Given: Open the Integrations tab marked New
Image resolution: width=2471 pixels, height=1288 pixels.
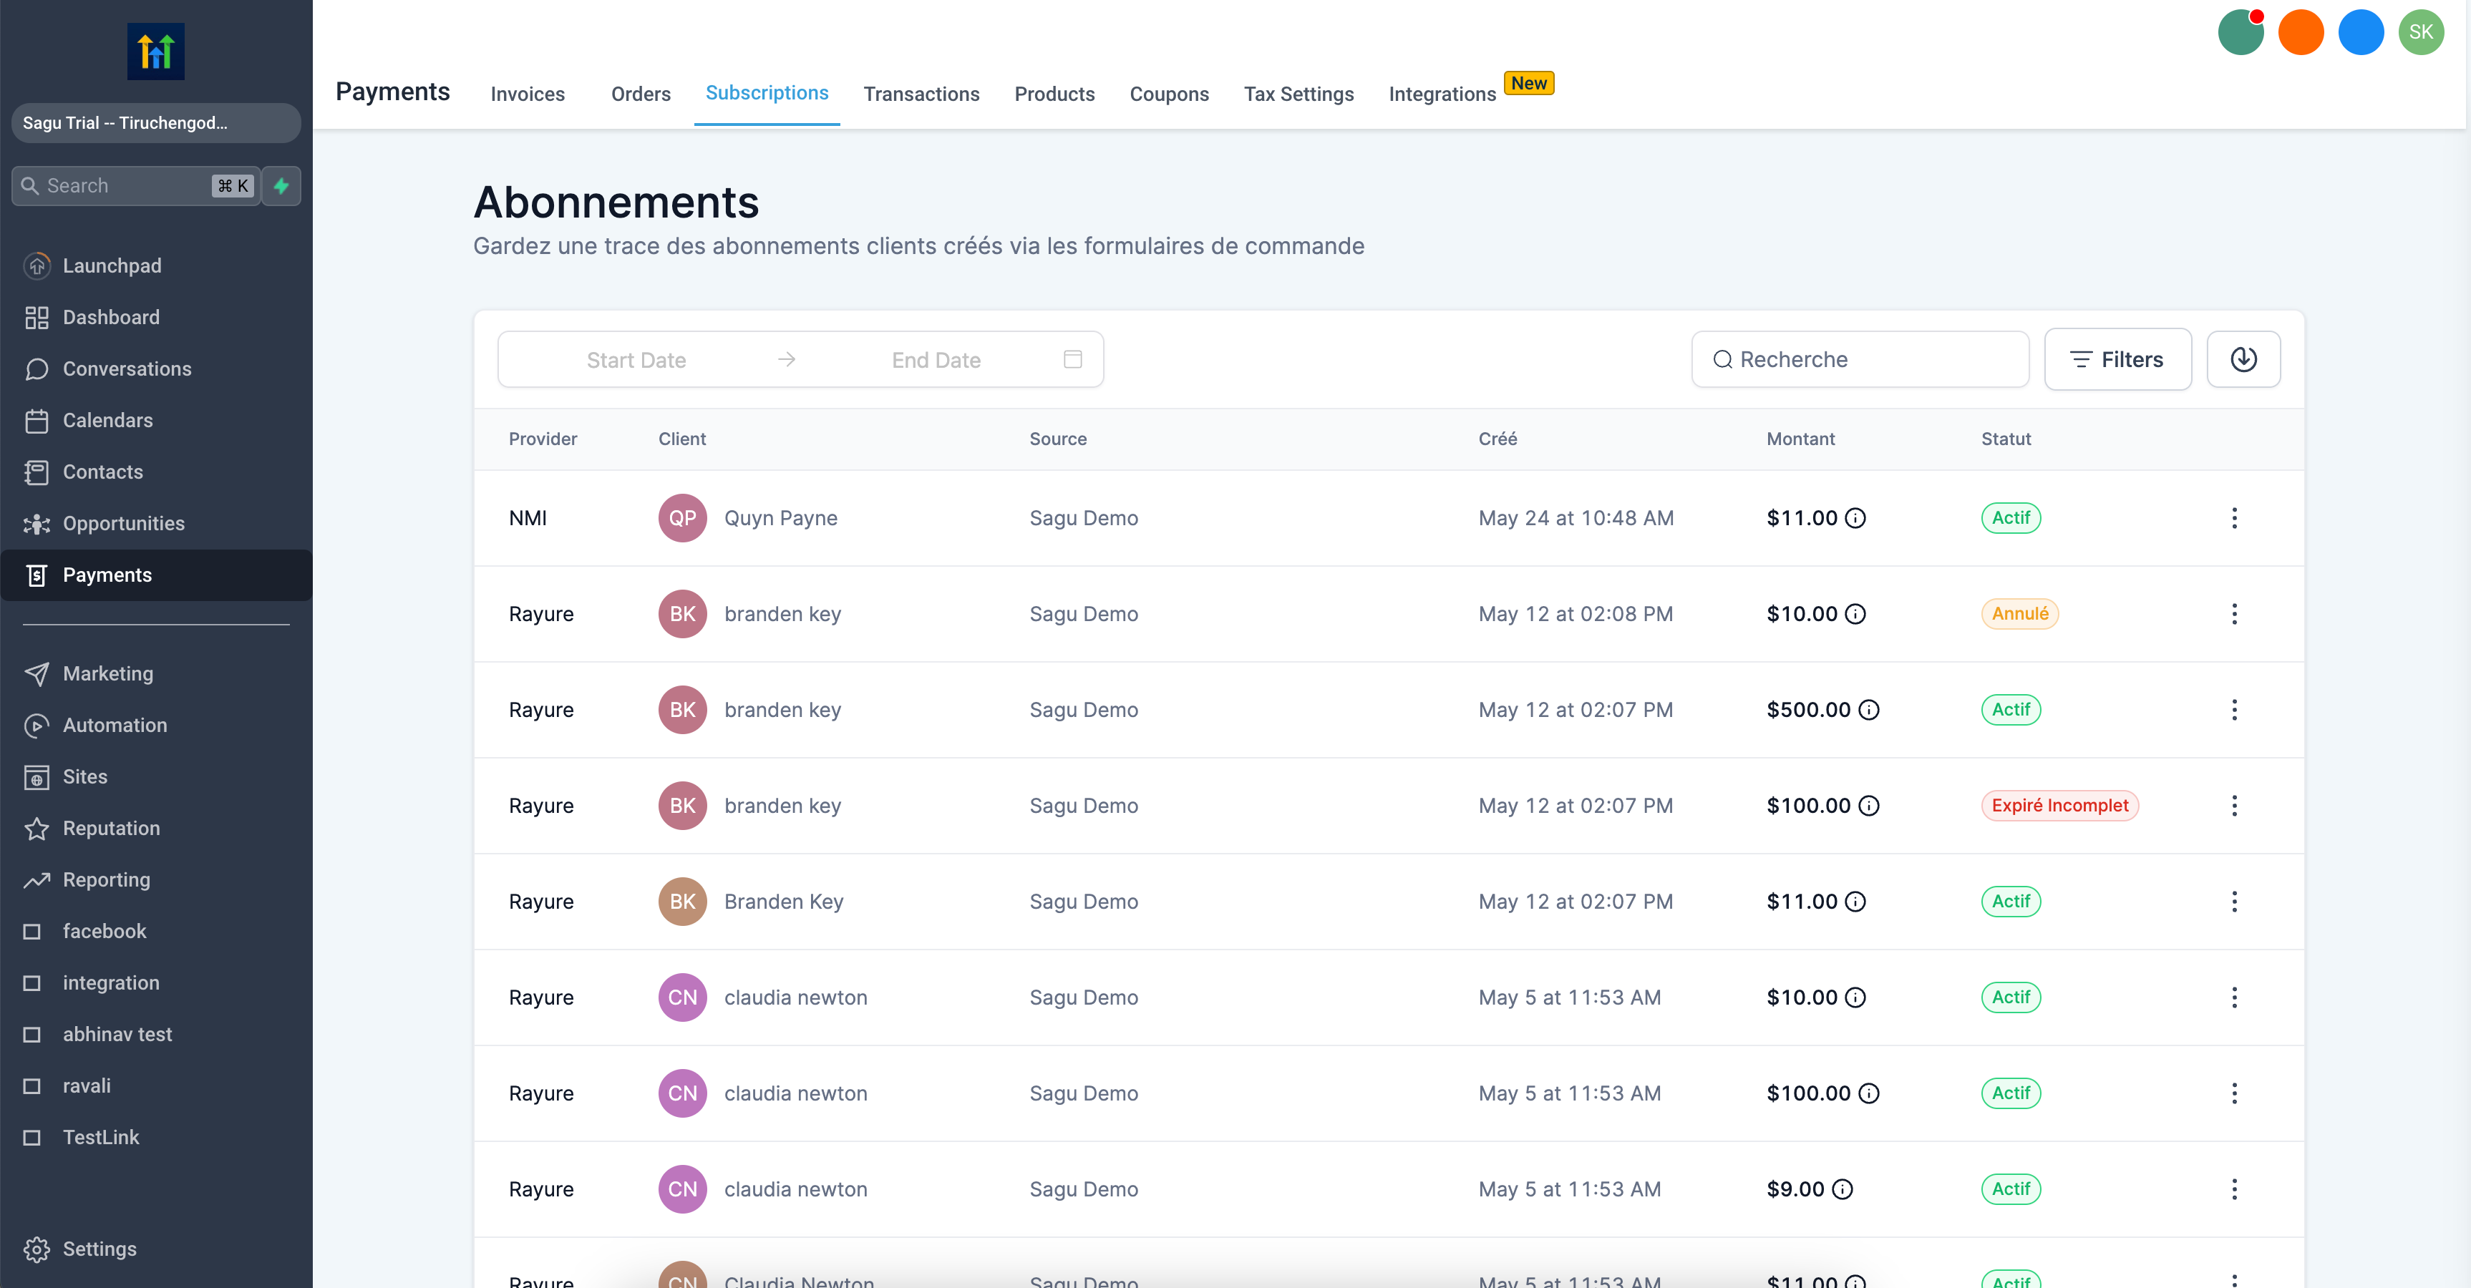Looking at the screenshot, I should (1442, 94).
